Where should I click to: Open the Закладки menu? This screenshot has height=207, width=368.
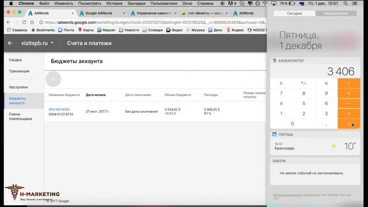[x=136, y=3]
